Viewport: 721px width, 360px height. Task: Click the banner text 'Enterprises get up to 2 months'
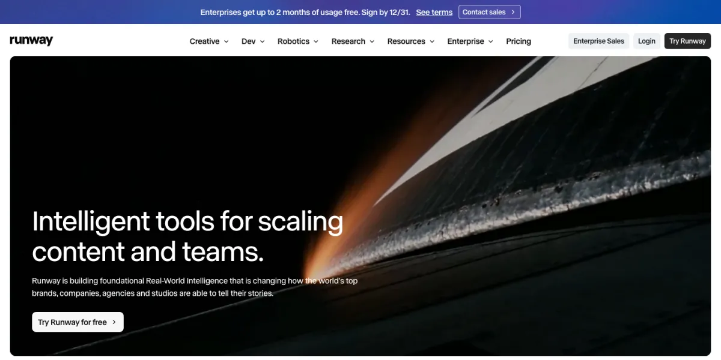pos(305,12)
